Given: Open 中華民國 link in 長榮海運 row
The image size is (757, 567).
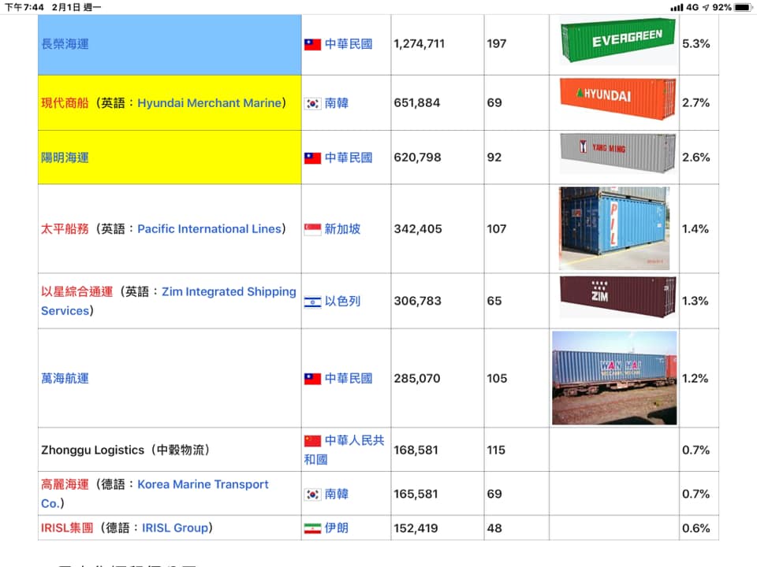Looking at the screenshot, I should [x=348, y=44].
